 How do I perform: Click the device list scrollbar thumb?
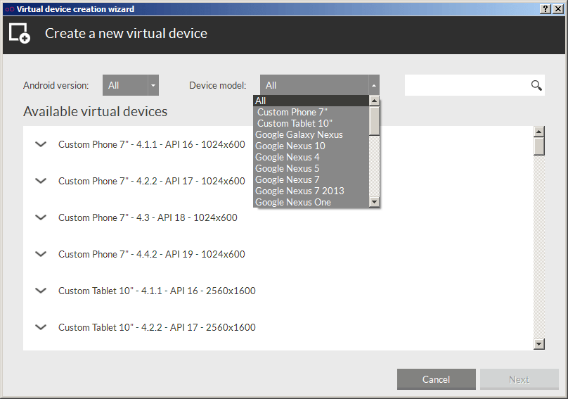pyautogui.click(x=539, y=146)
